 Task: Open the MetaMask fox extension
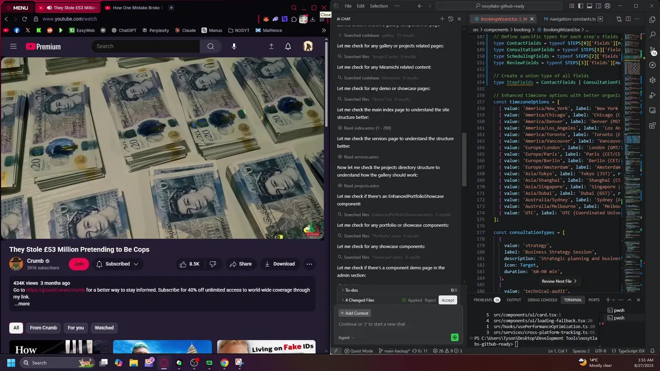pos(266,19)
